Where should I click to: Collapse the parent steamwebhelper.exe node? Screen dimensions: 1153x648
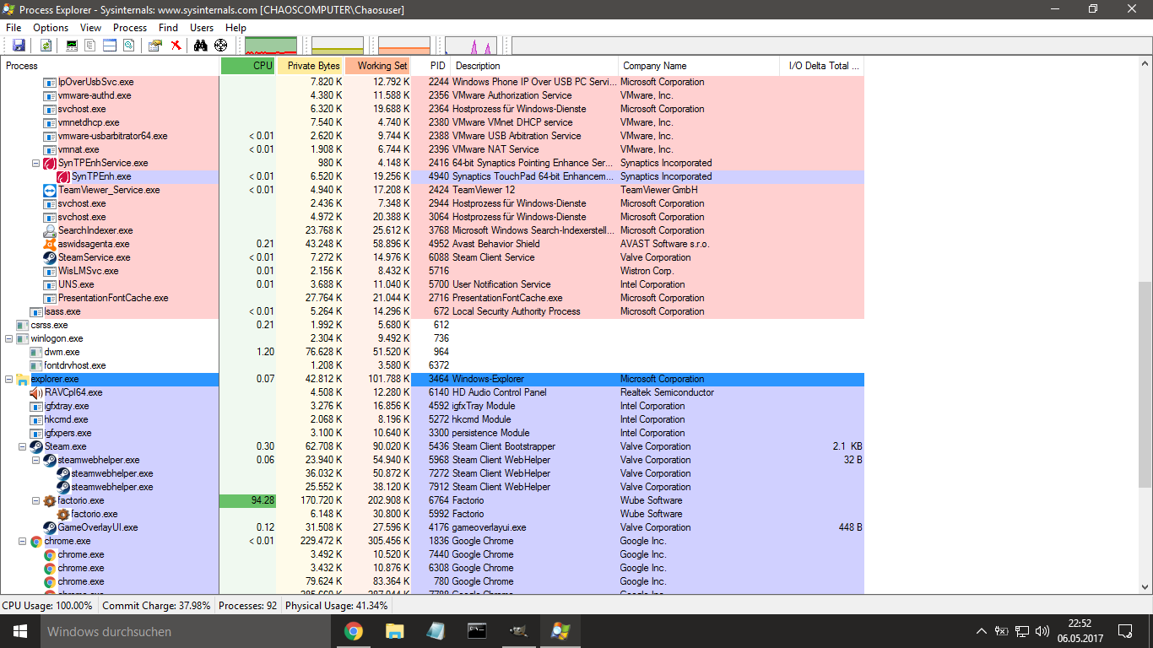(36, 460)
